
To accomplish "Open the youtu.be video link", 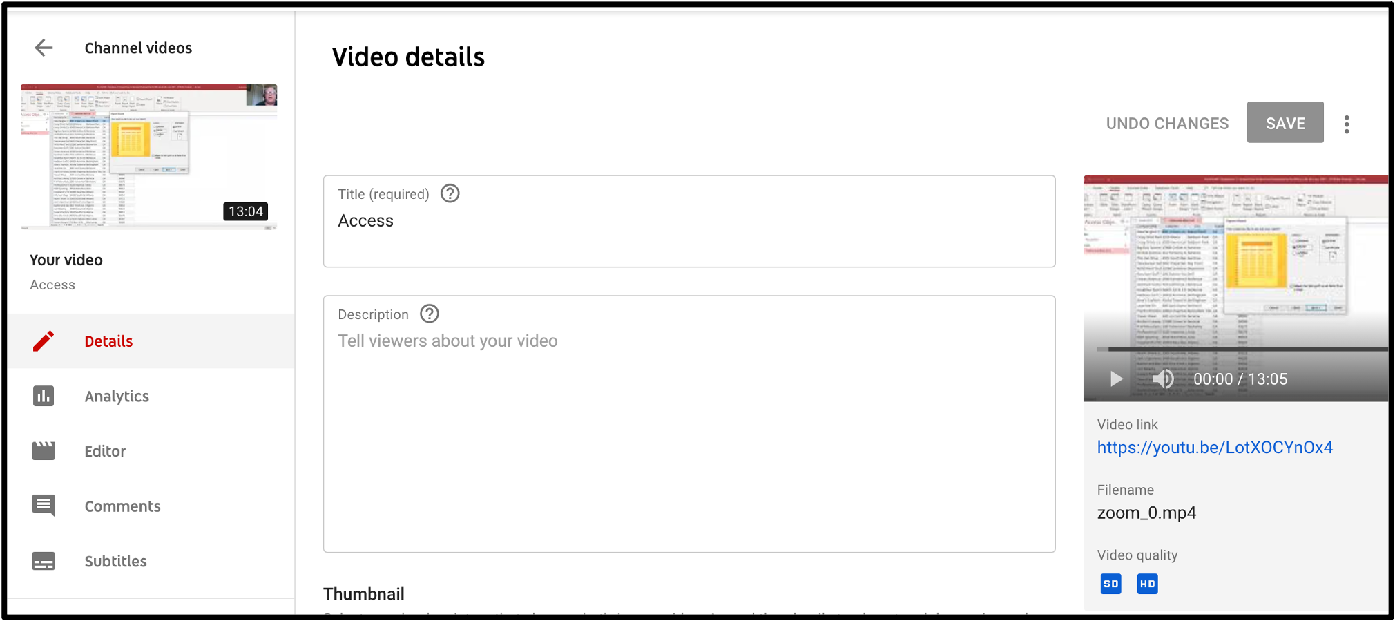I will coord(1215,447).
